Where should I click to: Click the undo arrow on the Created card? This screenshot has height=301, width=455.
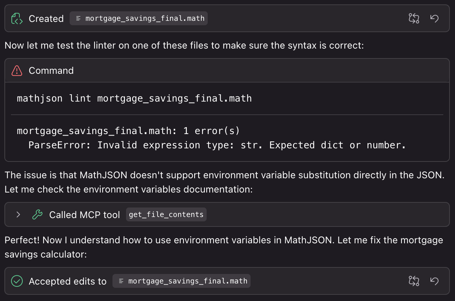click(x=434, y=18)
